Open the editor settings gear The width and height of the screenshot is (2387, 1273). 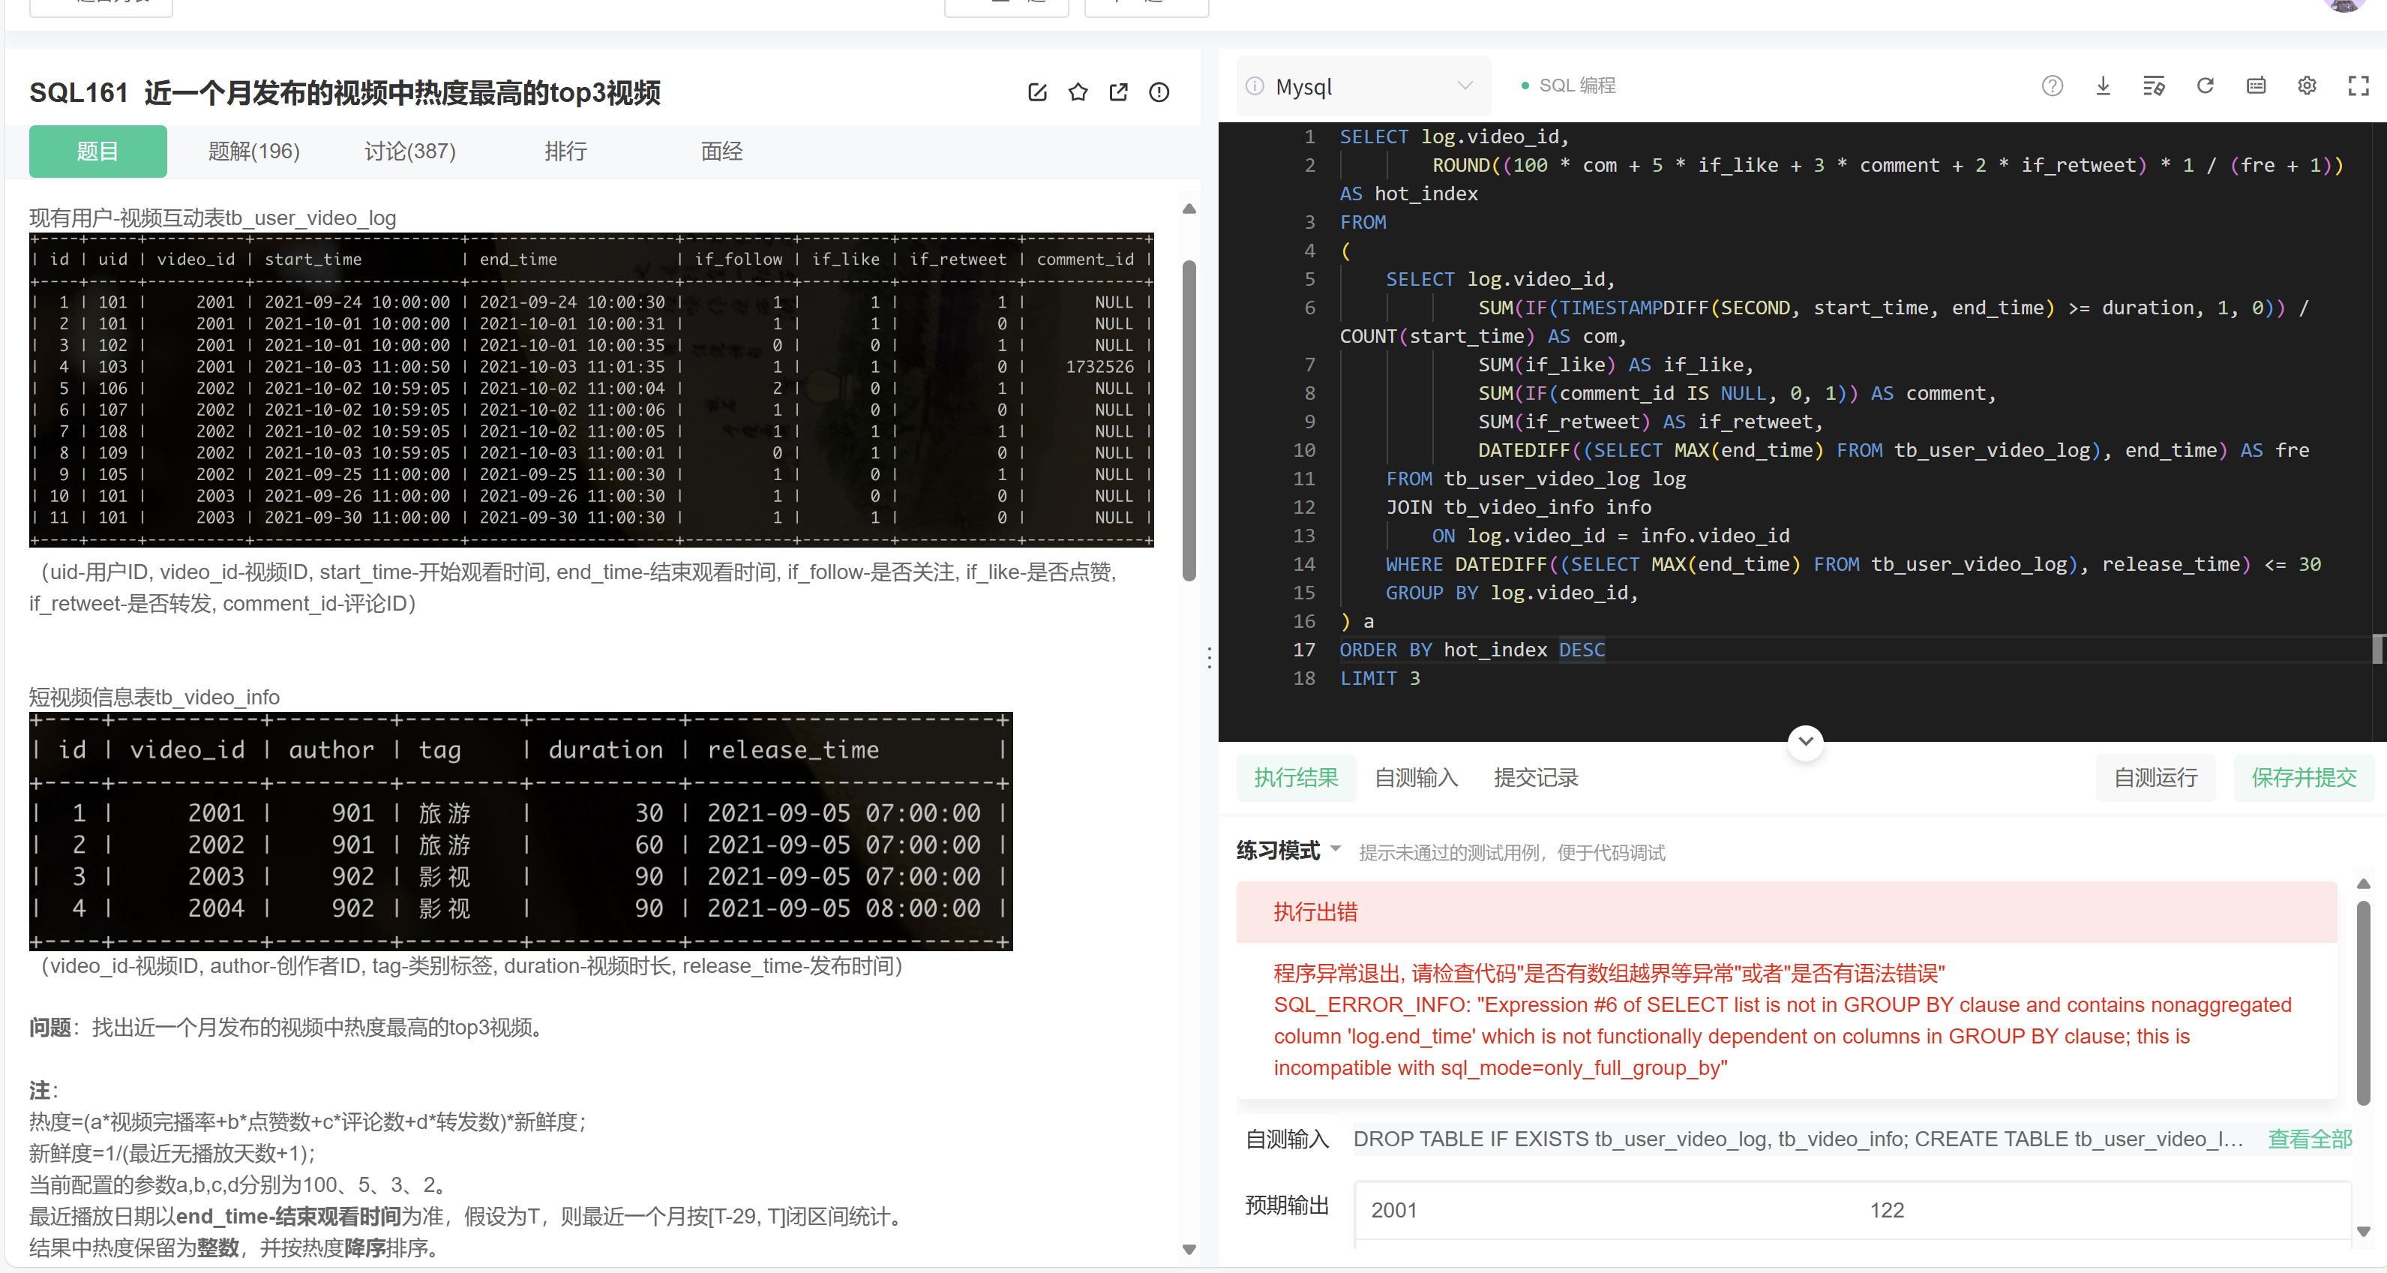click(x=2306, y=86)
